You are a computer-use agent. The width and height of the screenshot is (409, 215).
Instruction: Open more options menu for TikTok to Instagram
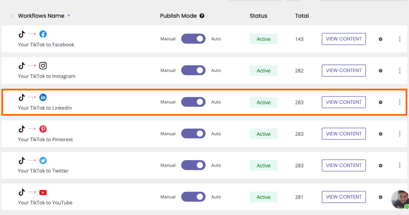tap(399, 70)
